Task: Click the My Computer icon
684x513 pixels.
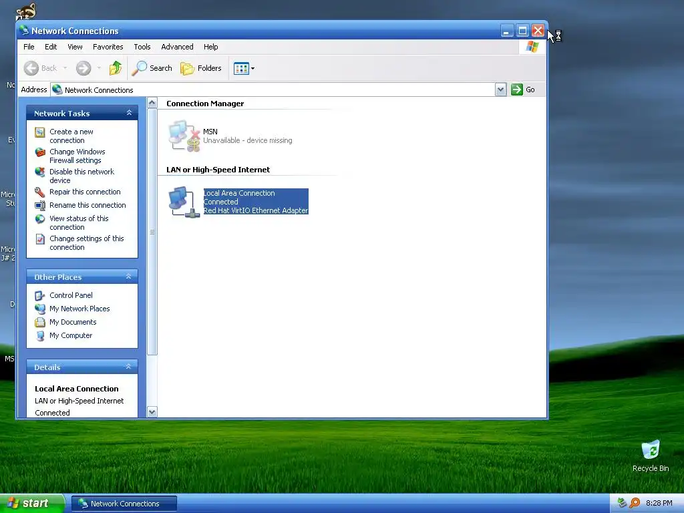Action: point(39,336)
